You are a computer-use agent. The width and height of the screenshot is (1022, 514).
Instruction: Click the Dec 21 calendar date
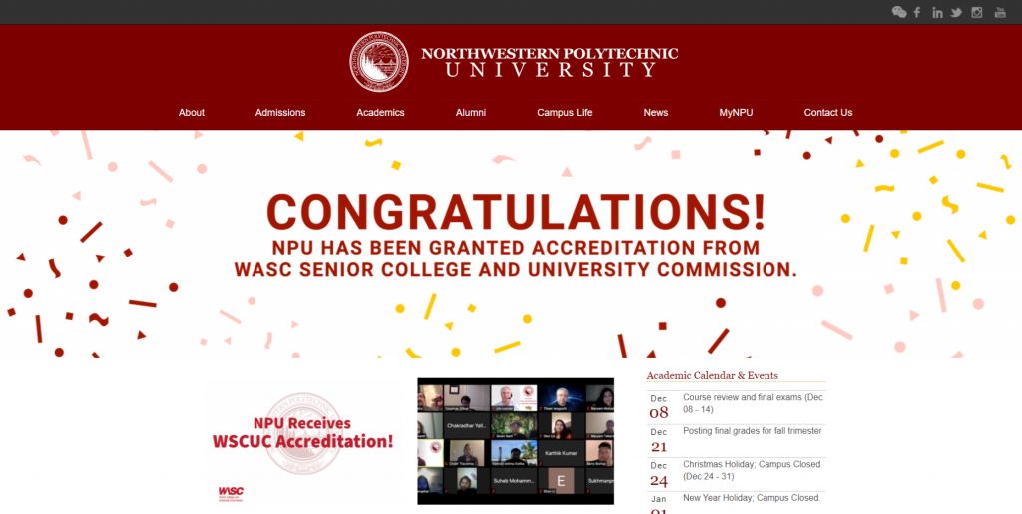tap(659, 440)
